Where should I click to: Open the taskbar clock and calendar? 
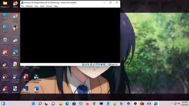point(185,103)
